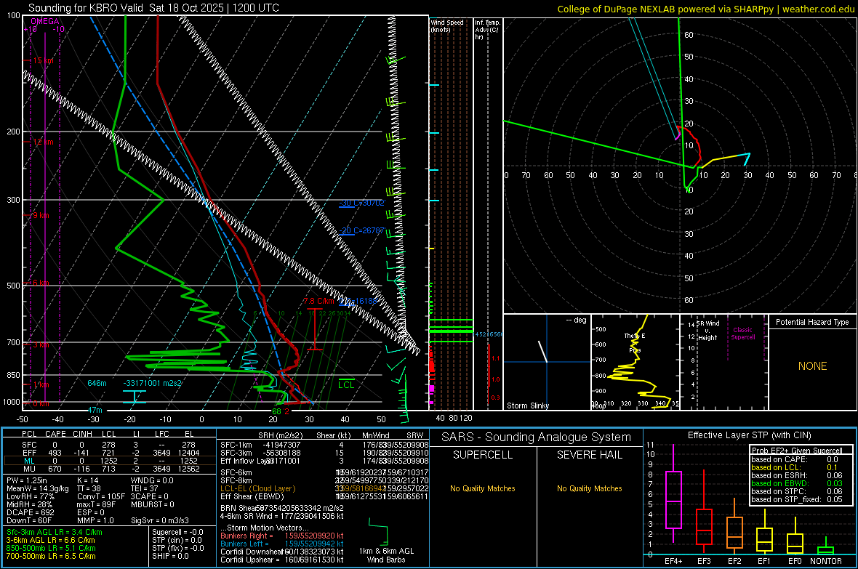Select the based on EBWD probability row
Image resolution: width=858 pixels, height=569 pixels.
797,483
